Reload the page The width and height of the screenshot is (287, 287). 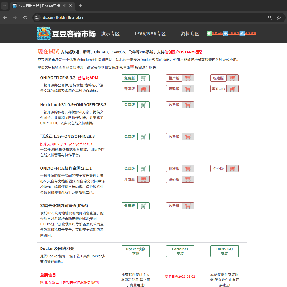(x=25, y=18)
